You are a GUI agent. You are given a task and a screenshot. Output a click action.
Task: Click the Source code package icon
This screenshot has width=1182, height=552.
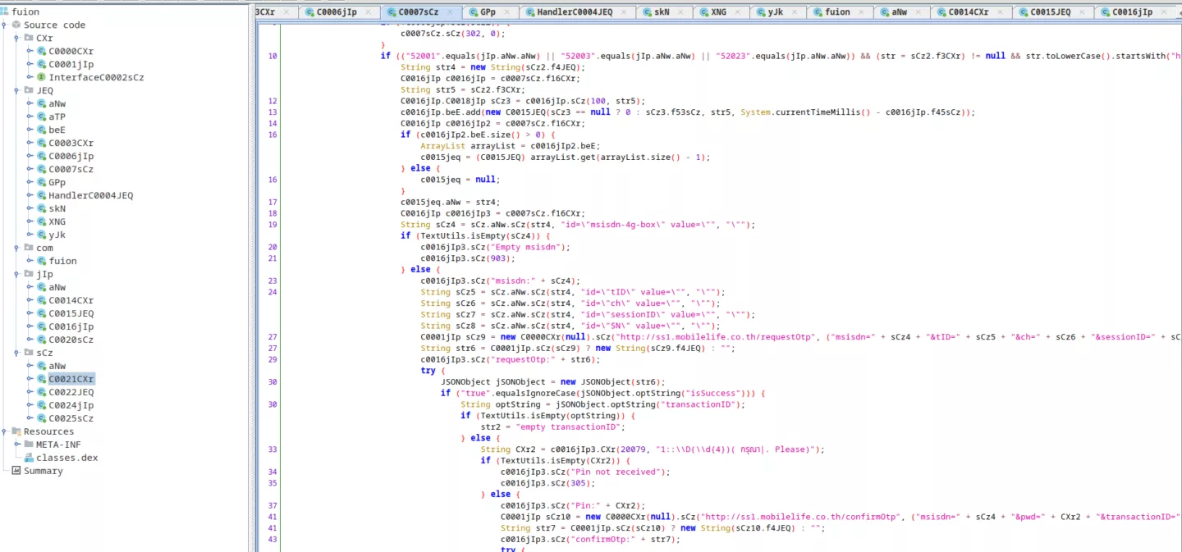[x=16, y=25]
